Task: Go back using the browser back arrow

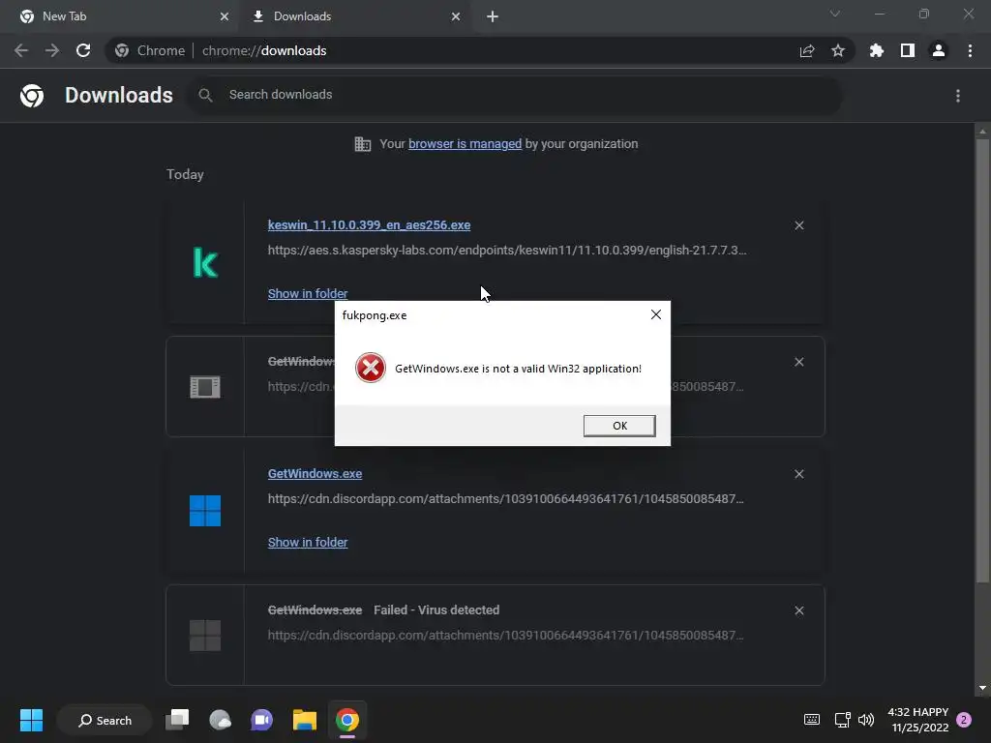Action: (x=21, y=50)
